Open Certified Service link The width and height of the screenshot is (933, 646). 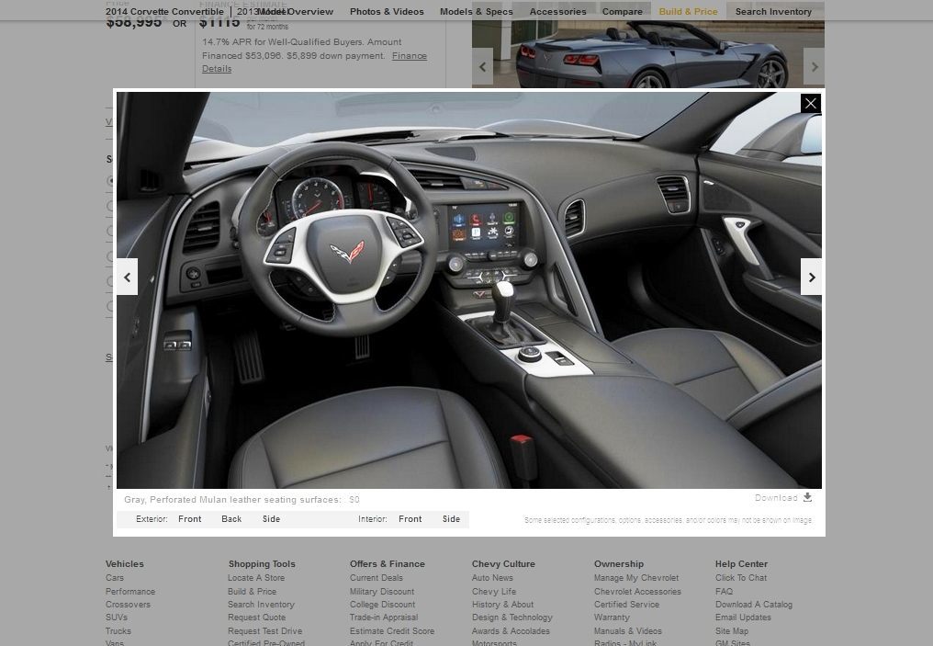(626, 605)
